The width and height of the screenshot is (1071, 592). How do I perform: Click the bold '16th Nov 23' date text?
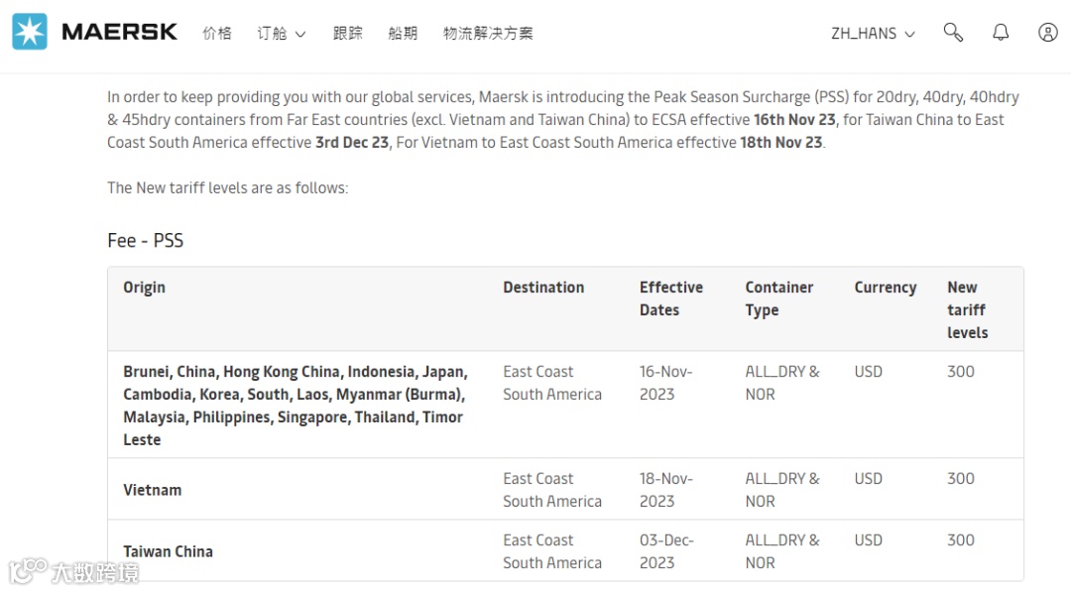pyautogui.click(x=794, y=120)
